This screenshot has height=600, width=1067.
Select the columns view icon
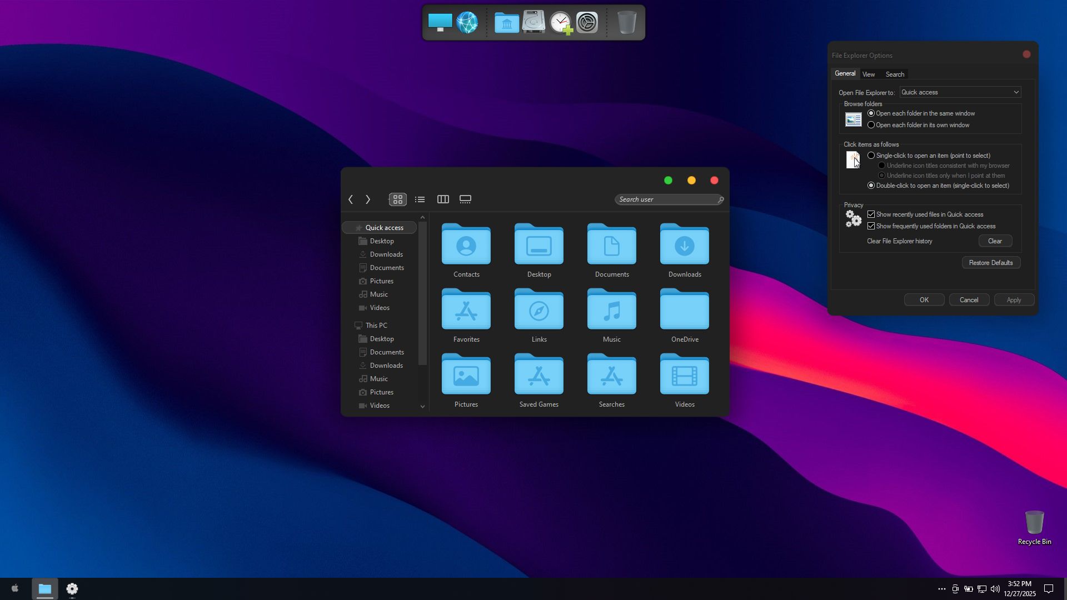(x=443, y=199)
